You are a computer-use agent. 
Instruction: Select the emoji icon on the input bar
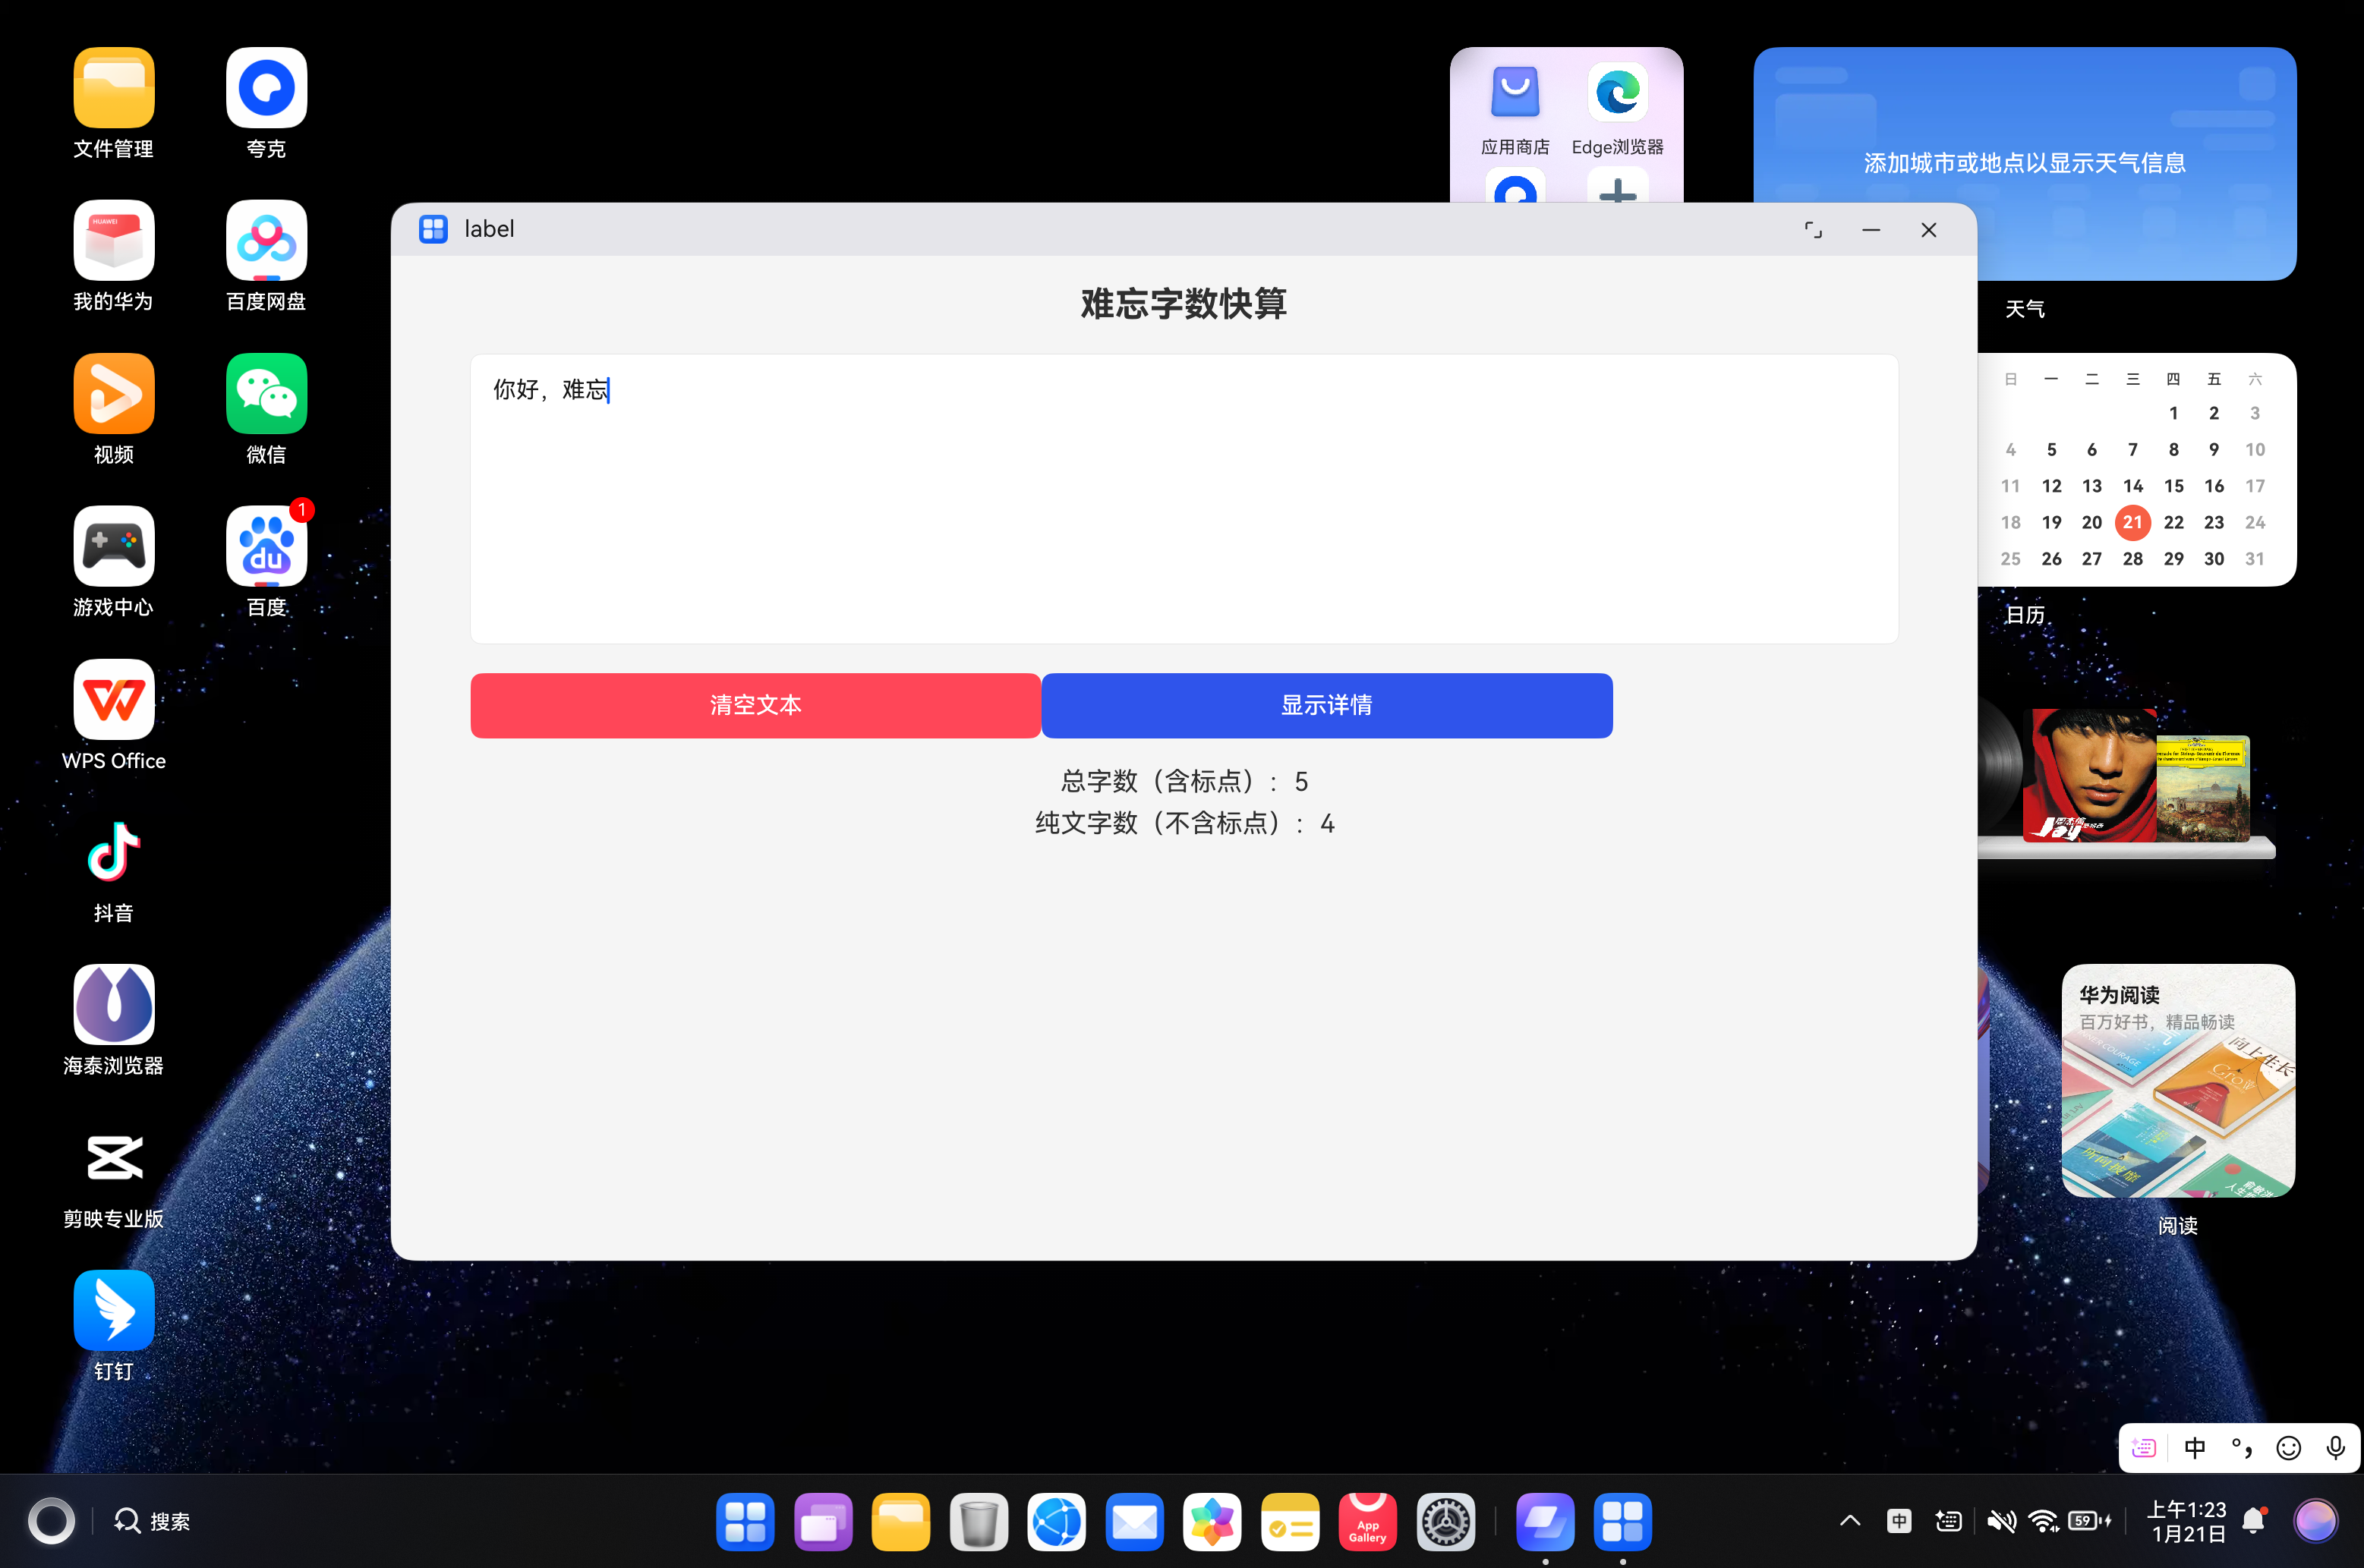pos(2289,1447)
